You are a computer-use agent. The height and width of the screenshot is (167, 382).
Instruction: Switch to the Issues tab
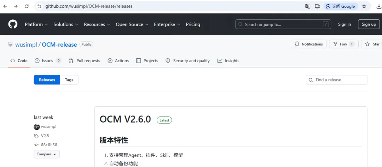click(x=48, y=61)
